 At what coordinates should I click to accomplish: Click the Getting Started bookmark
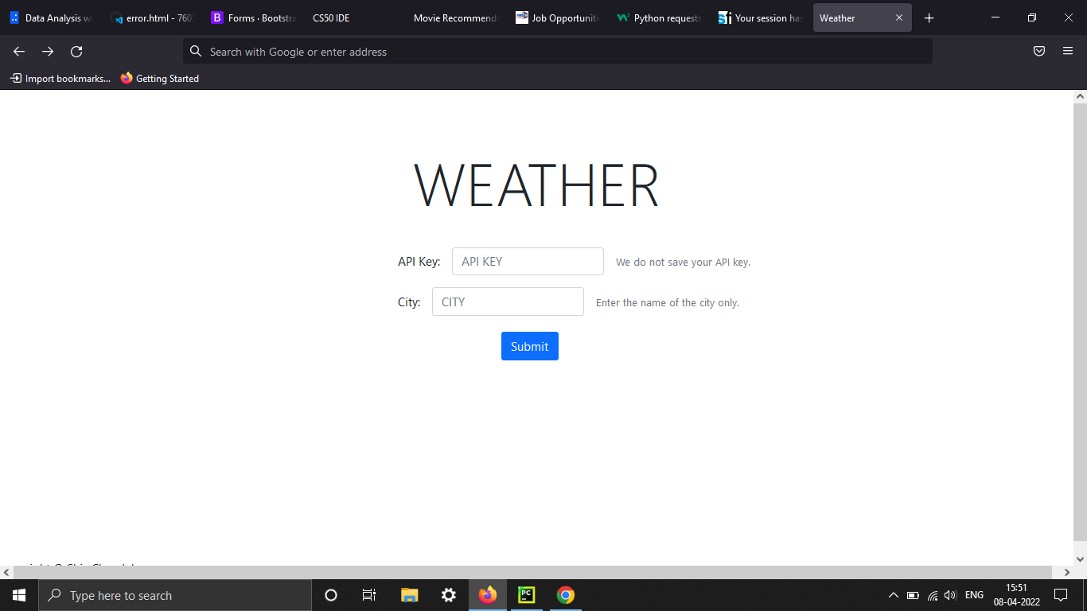coord(159,78)
